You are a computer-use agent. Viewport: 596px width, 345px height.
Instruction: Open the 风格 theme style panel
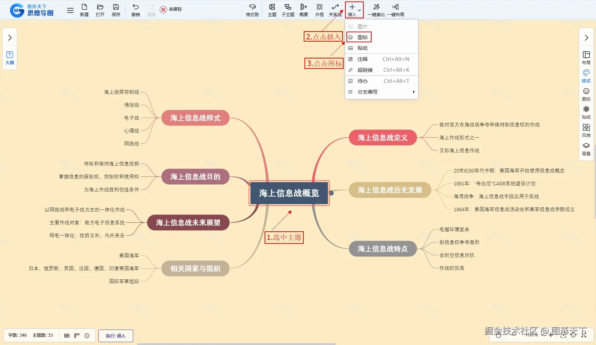tap(586, 131)
